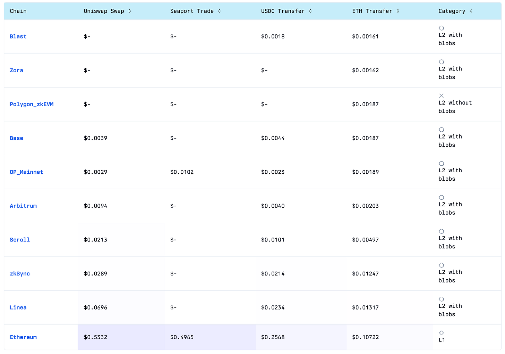Select Zora ETH Transfer value $0.00162

pyautogui.click(x=365, y=70)
